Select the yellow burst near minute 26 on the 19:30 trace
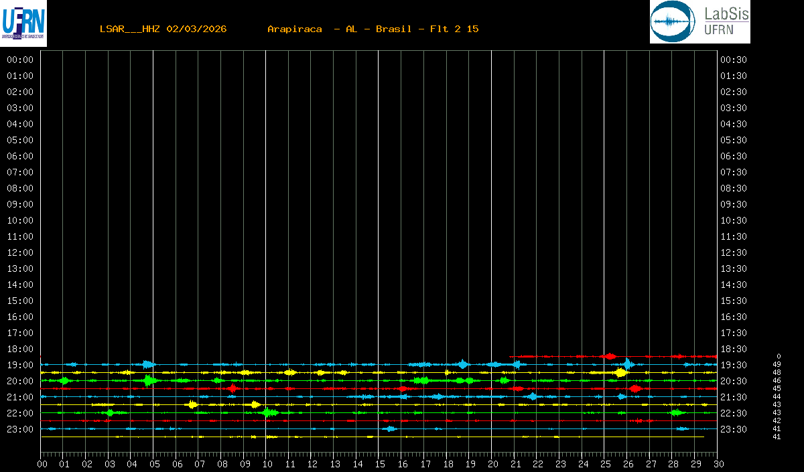The image size is (804, 472). pos(621,372)
